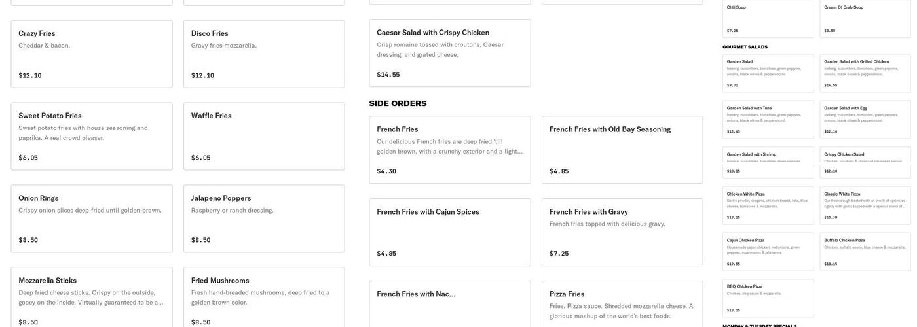Add Onion Rings by selecting its card
The width and height of the screenshot is (917, 327).
click(92, 218)
